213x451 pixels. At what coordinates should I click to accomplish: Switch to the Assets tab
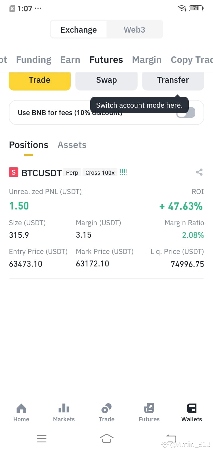point(72,145)
